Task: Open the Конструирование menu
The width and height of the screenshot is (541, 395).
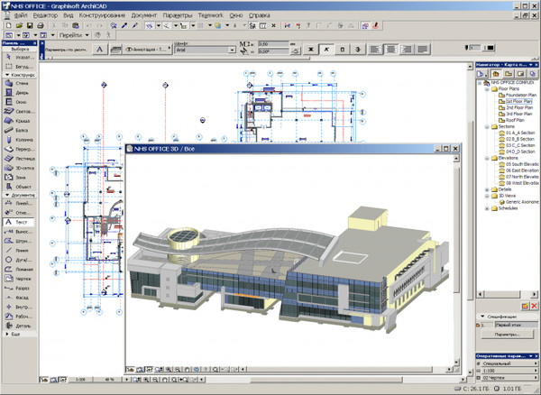Action: pyautogui.click(x=102, y=15)
